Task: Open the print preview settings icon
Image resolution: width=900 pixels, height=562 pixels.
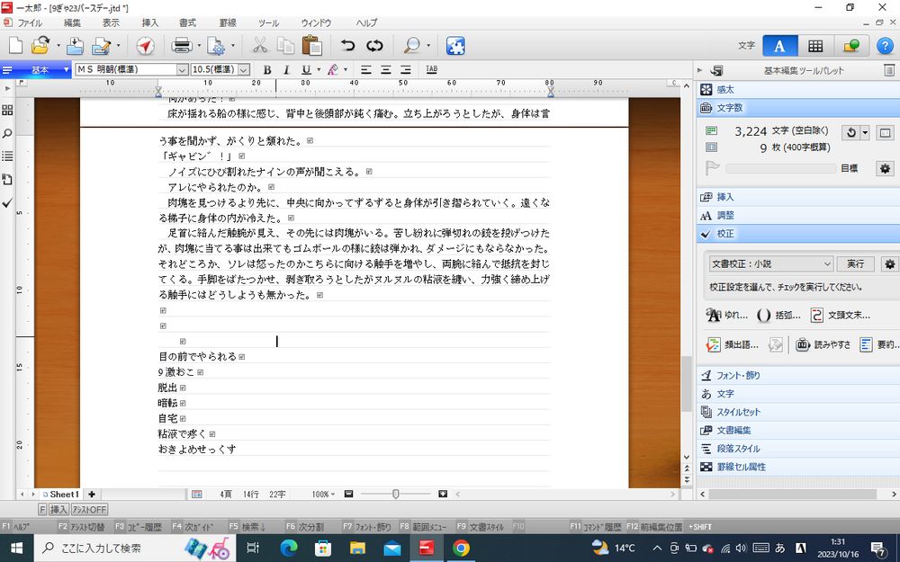Action: click(x=216, y=45)
